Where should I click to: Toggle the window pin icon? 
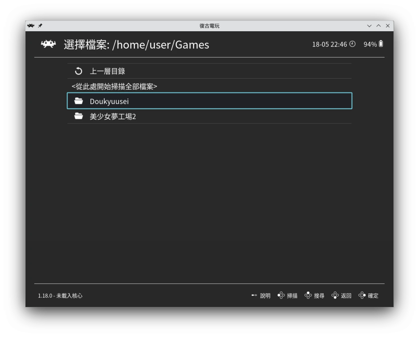40,26
